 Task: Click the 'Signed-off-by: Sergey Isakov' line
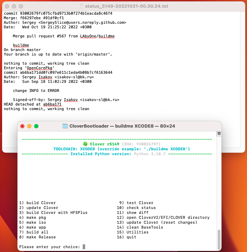click(x=66, y=100)
